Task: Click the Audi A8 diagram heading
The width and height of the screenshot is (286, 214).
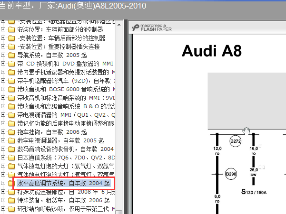Action: [x=212, y=51]
